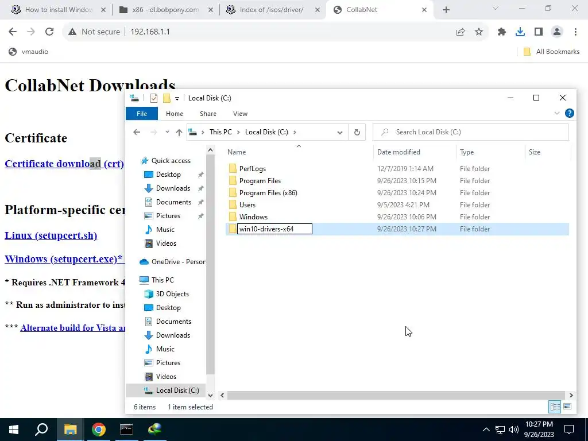Click Linux (setupcert.sh) link
Viewport: 588px width, 441px height.
pyautogui.click(x=51, y=235)
